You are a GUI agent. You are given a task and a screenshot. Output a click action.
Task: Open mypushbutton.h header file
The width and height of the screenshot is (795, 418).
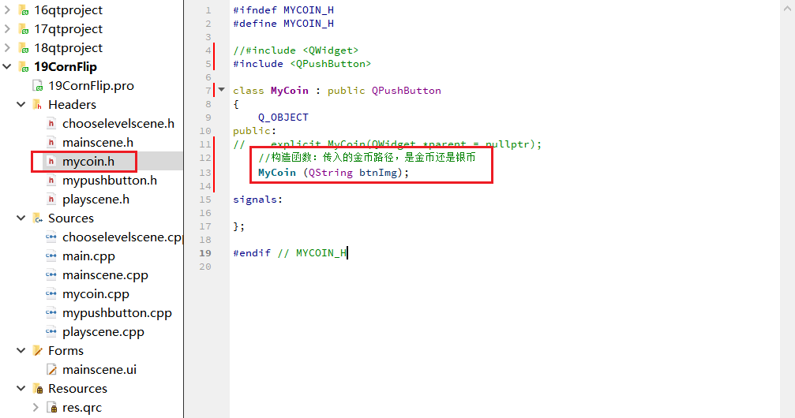pyautogui.click(x=110, y=181)
